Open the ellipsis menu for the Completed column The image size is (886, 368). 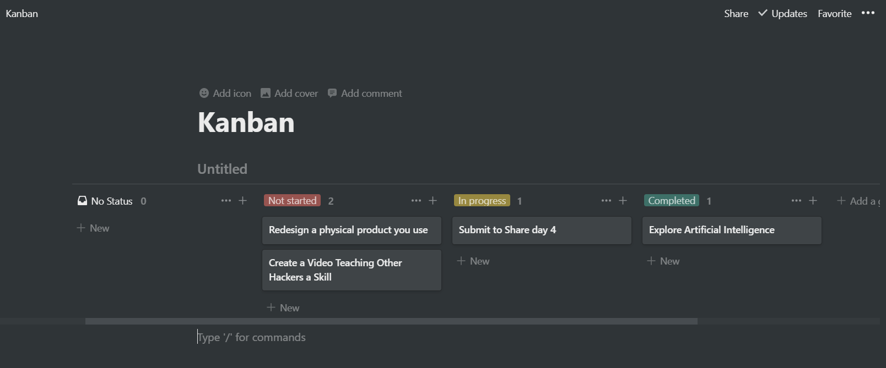(796, 200)
